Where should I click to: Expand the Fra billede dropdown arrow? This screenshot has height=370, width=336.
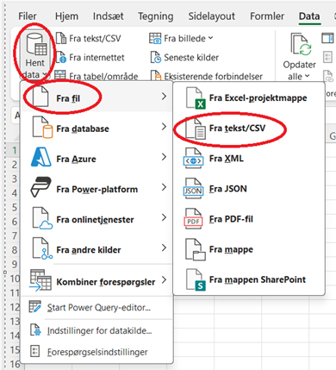pyautogui.click(x=210, y=38)
